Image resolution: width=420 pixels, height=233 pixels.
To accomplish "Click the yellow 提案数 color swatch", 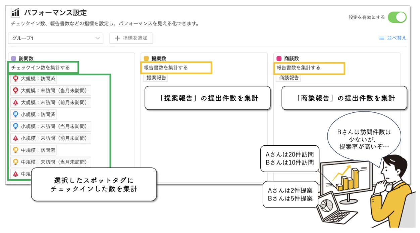I will coord(146,58).
